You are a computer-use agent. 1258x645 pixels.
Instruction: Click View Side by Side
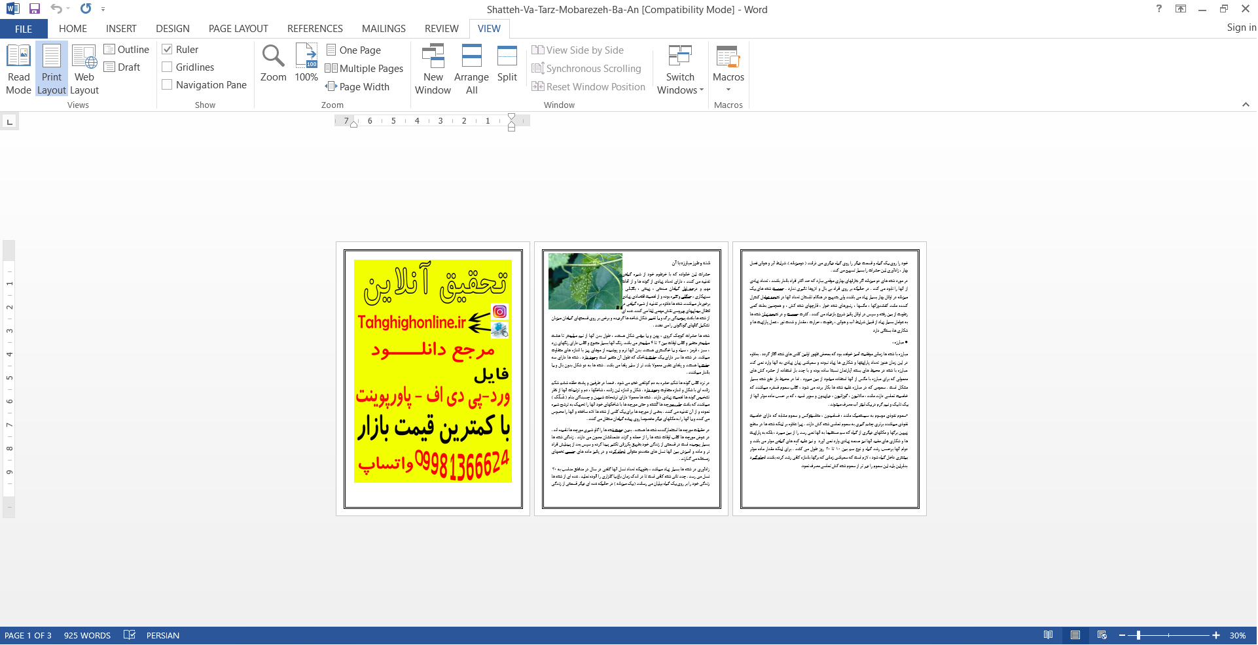point(578,50)
